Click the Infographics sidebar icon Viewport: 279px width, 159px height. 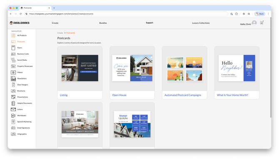coord(13,134)
